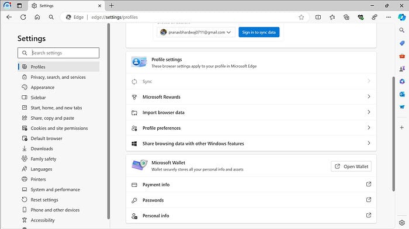The image size is (409, 229).
Task: Click the toolbar search magnifier icon
Action: (51, 17)
